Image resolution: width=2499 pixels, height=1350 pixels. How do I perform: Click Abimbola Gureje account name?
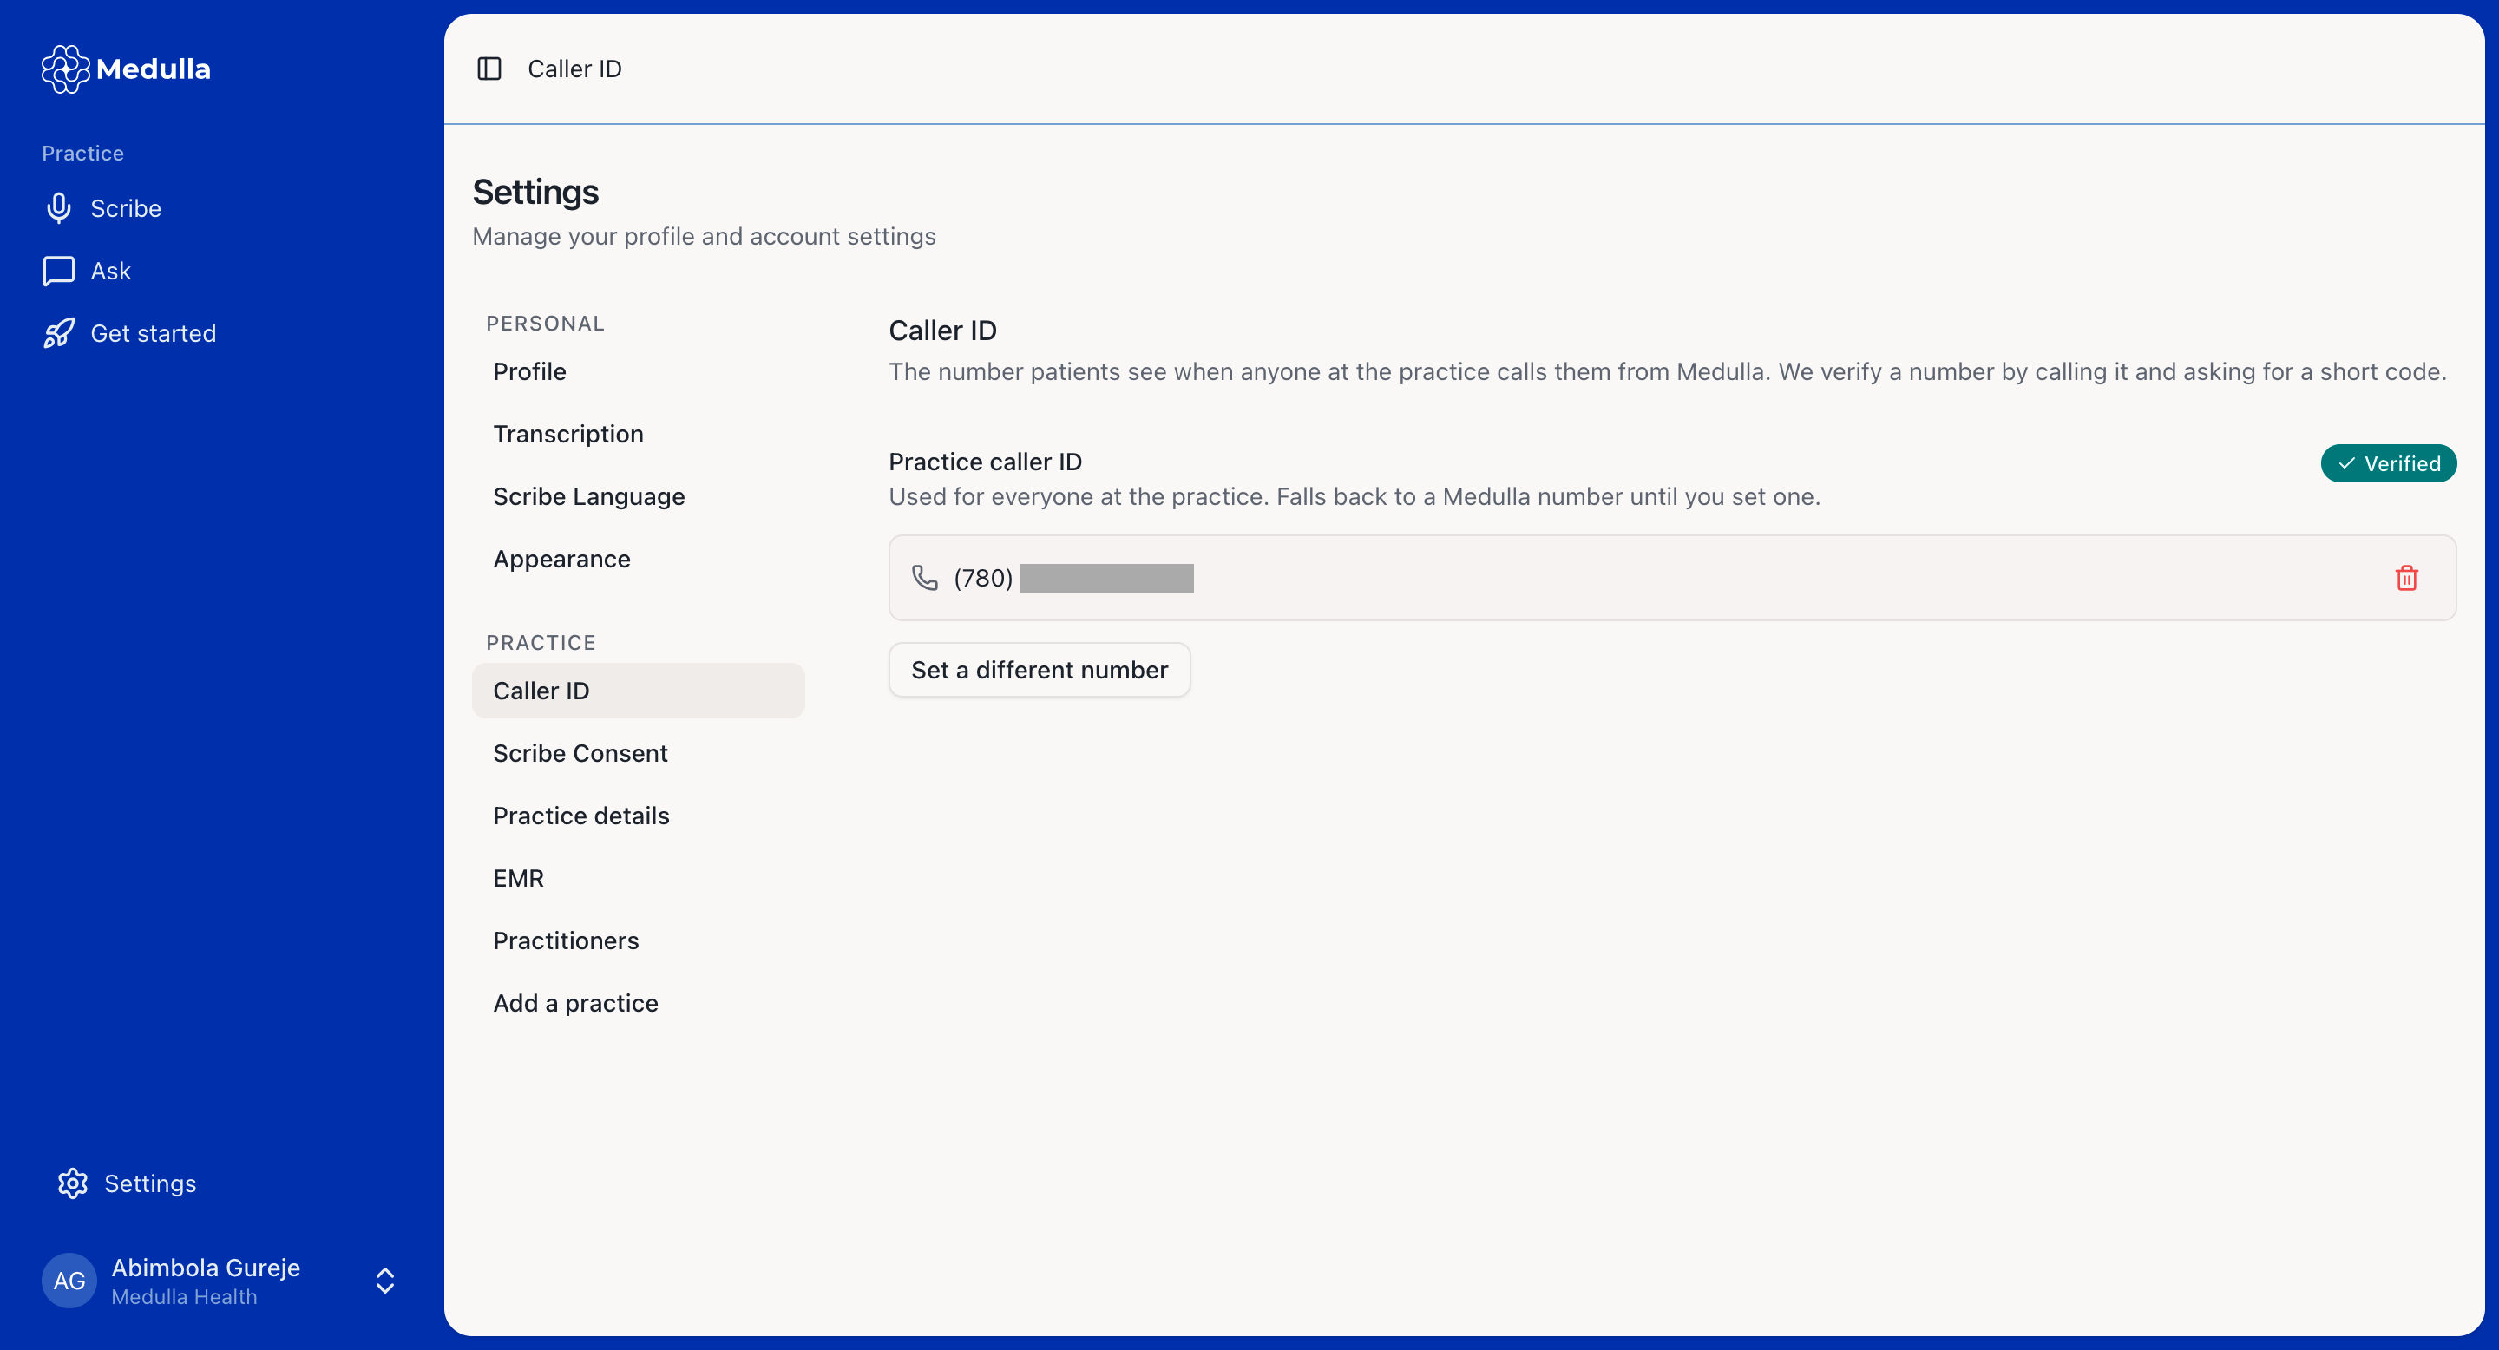pyautogui.click(x=206, y=1268)
